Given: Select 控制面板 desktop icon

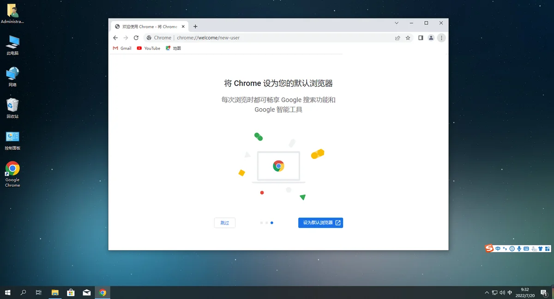Looking at the screenshot, I should coord(12,140).
